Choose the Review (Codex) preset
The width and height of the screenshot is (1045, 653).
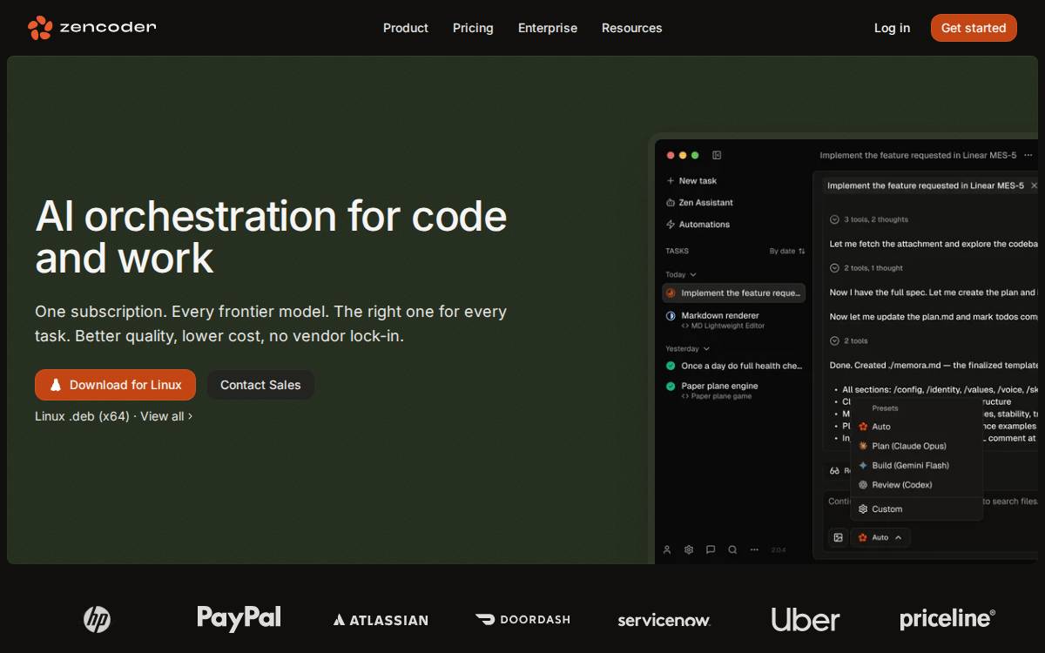[x=916, y=485]
